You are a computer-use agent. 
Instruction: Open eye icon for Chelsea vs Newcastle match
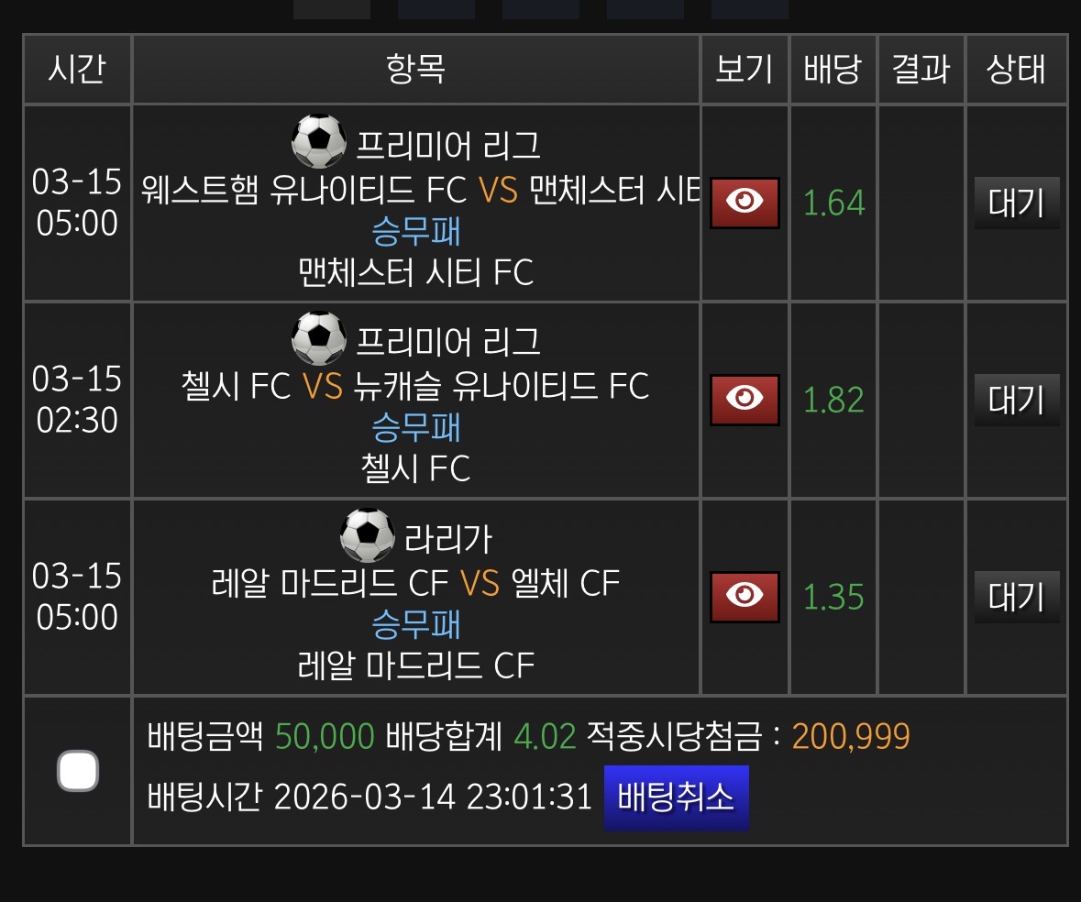(x=745, y=400)
